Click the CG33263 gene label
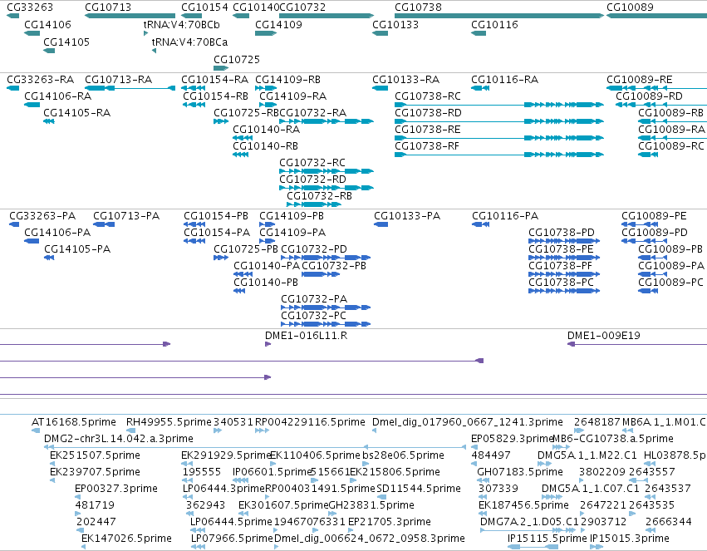 pyautogui.click(x=30, y=7)
